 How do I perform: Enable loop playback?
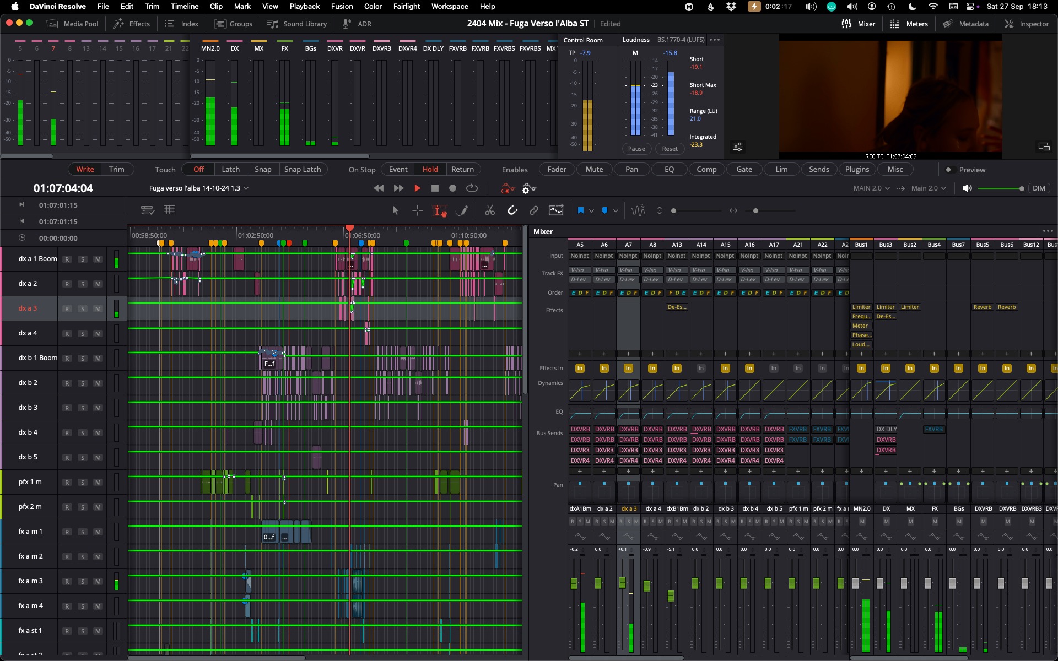[x=472, y=188]
